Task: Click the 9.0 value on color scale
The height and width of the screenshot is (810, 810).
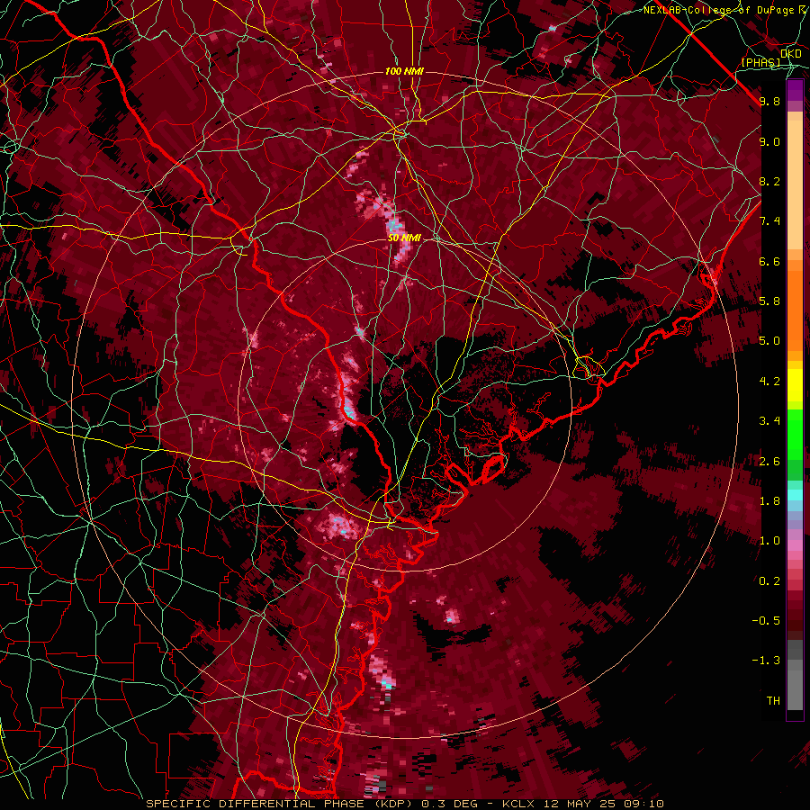Action: pyautogui.click(x=769, y=141)
